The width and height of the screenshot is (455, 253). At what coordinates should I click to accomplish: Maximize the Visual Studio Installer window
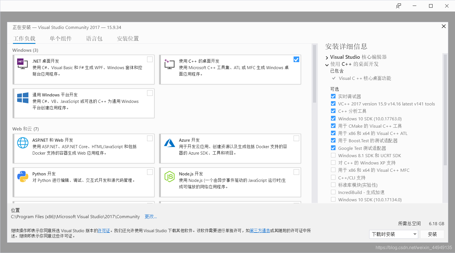431,6
